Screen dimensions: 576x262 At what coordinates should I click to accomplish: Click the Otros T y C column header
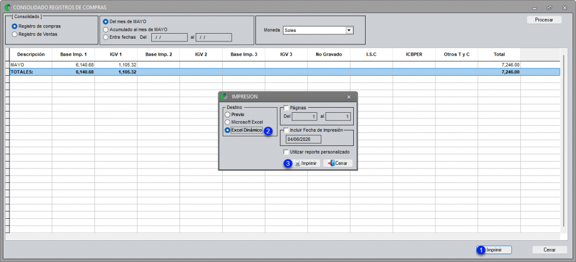point(457,54)
